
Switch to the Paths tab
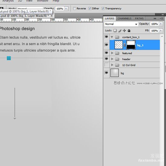coord(139,18)
